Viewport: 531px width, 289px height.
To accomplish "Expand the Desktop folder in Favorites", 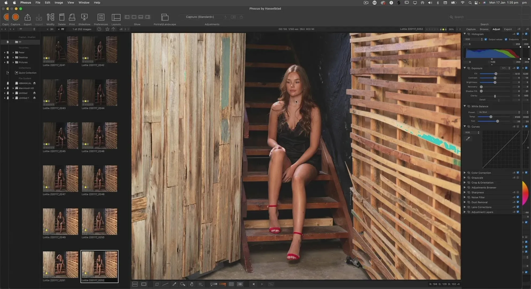I will (x=13, y=57).
